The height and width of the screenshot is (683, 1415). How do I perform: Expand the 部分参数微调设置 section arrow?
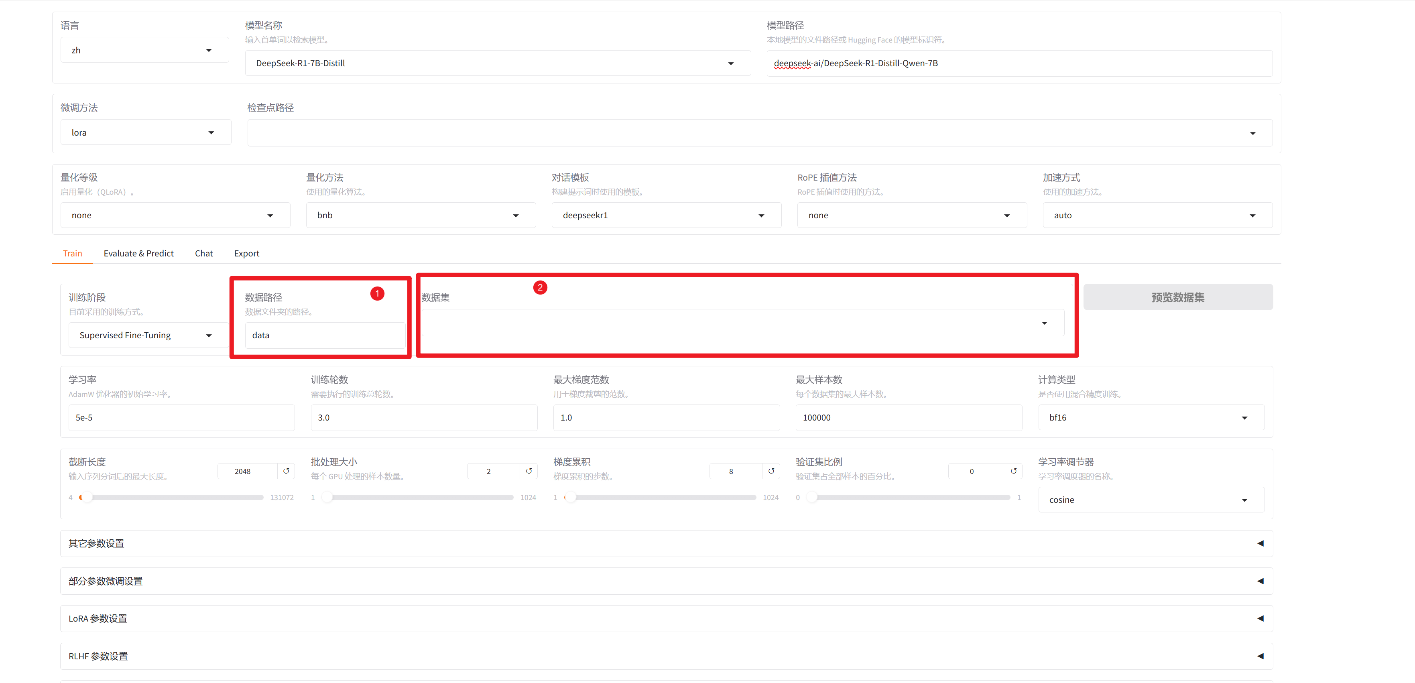(x=1260, y=581)
